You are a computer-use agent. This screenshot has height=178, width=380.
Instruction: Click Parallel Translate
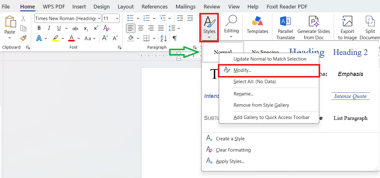pos(286,28)
